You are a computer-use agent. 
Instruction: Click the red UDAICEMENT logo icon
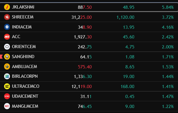(x=7, y=96)
